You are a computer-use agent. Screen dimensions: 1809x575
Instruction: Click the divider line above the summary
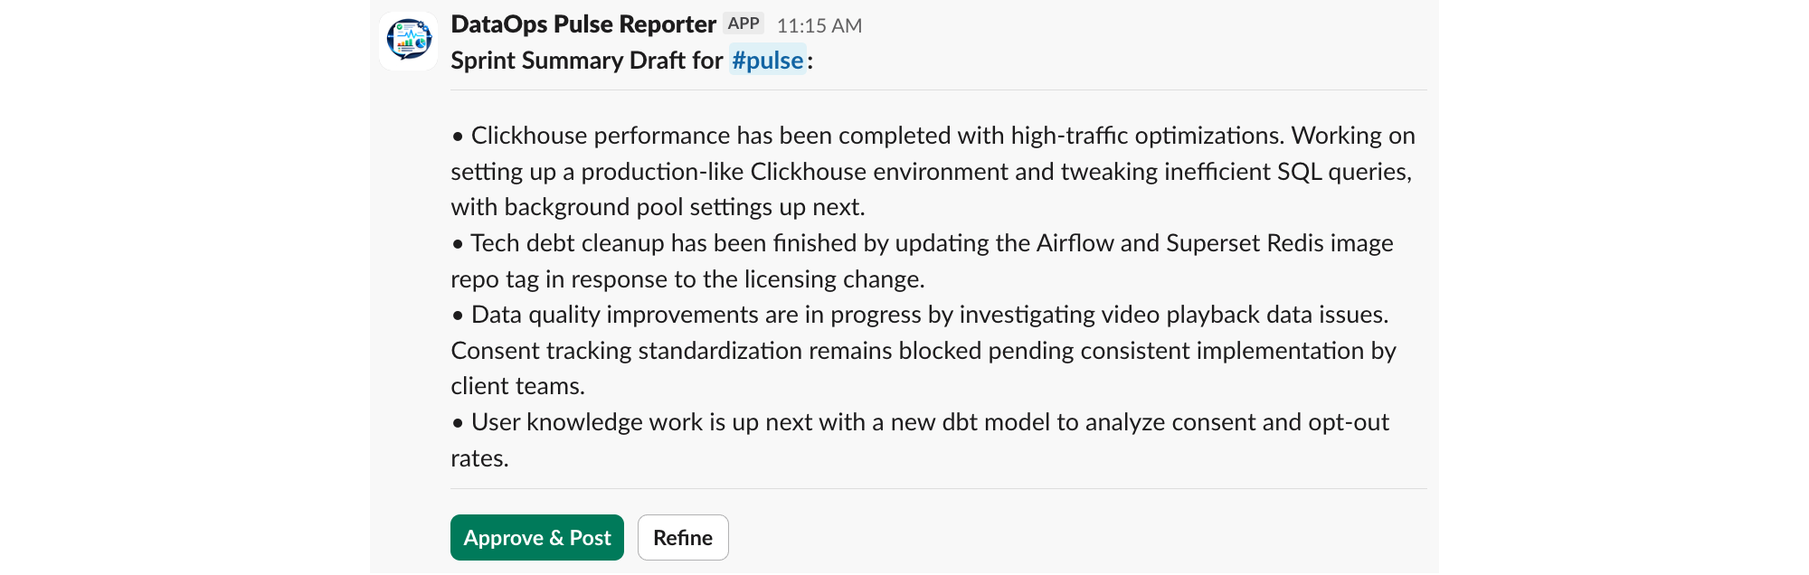pyautogui.click(x=939, y=90)
